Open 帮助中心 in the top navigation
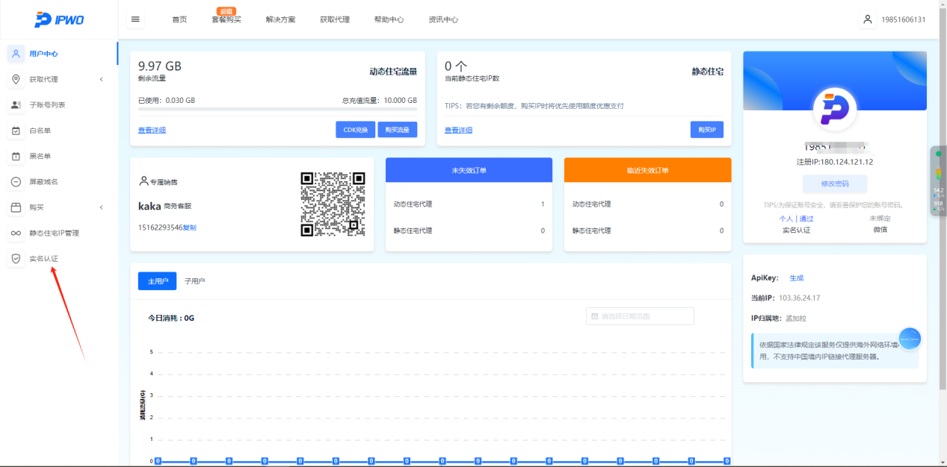The image size is (947, 467). (389, 20)
